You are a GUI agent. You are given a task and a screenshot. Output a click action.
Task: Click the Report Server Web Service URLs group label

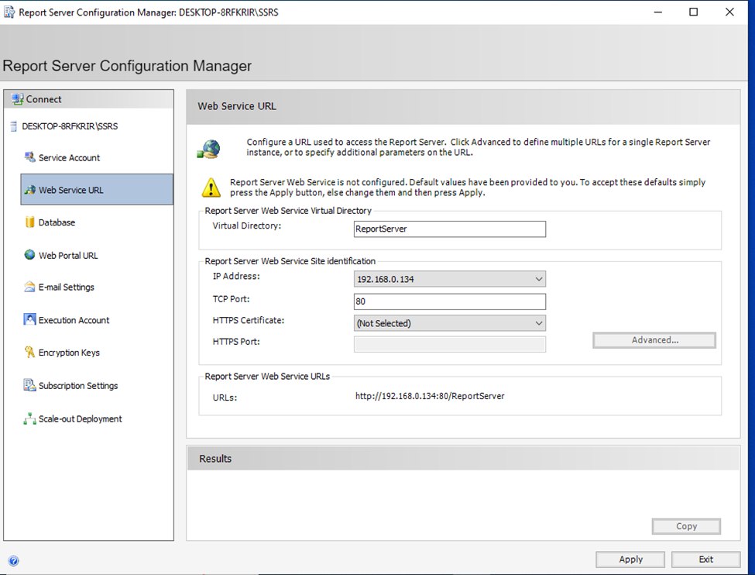tap(267, 377)
